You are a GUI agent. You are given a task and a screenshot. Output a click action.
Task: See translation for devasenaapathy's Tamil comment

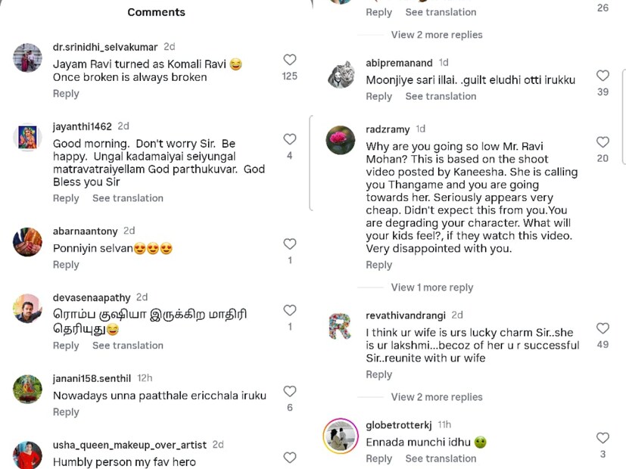tap(128, 346)
